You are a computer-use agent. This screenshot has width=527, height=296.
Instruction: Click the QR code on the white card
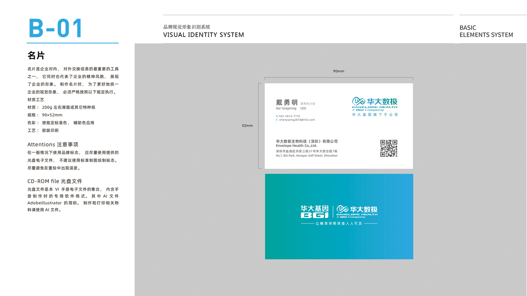tap(388, 148)
